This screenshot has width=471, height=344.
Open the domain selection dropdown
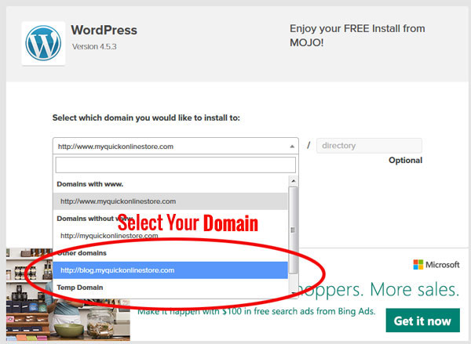[x=175, y=146]
